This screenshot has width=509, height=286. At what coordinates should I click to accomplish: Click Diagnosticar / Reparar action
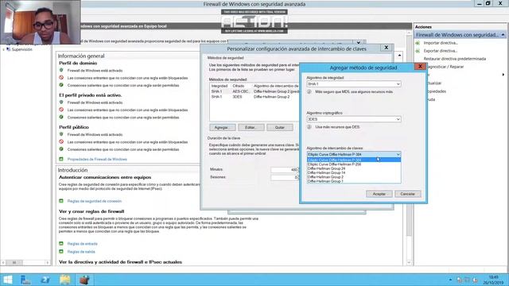(445, 67)
